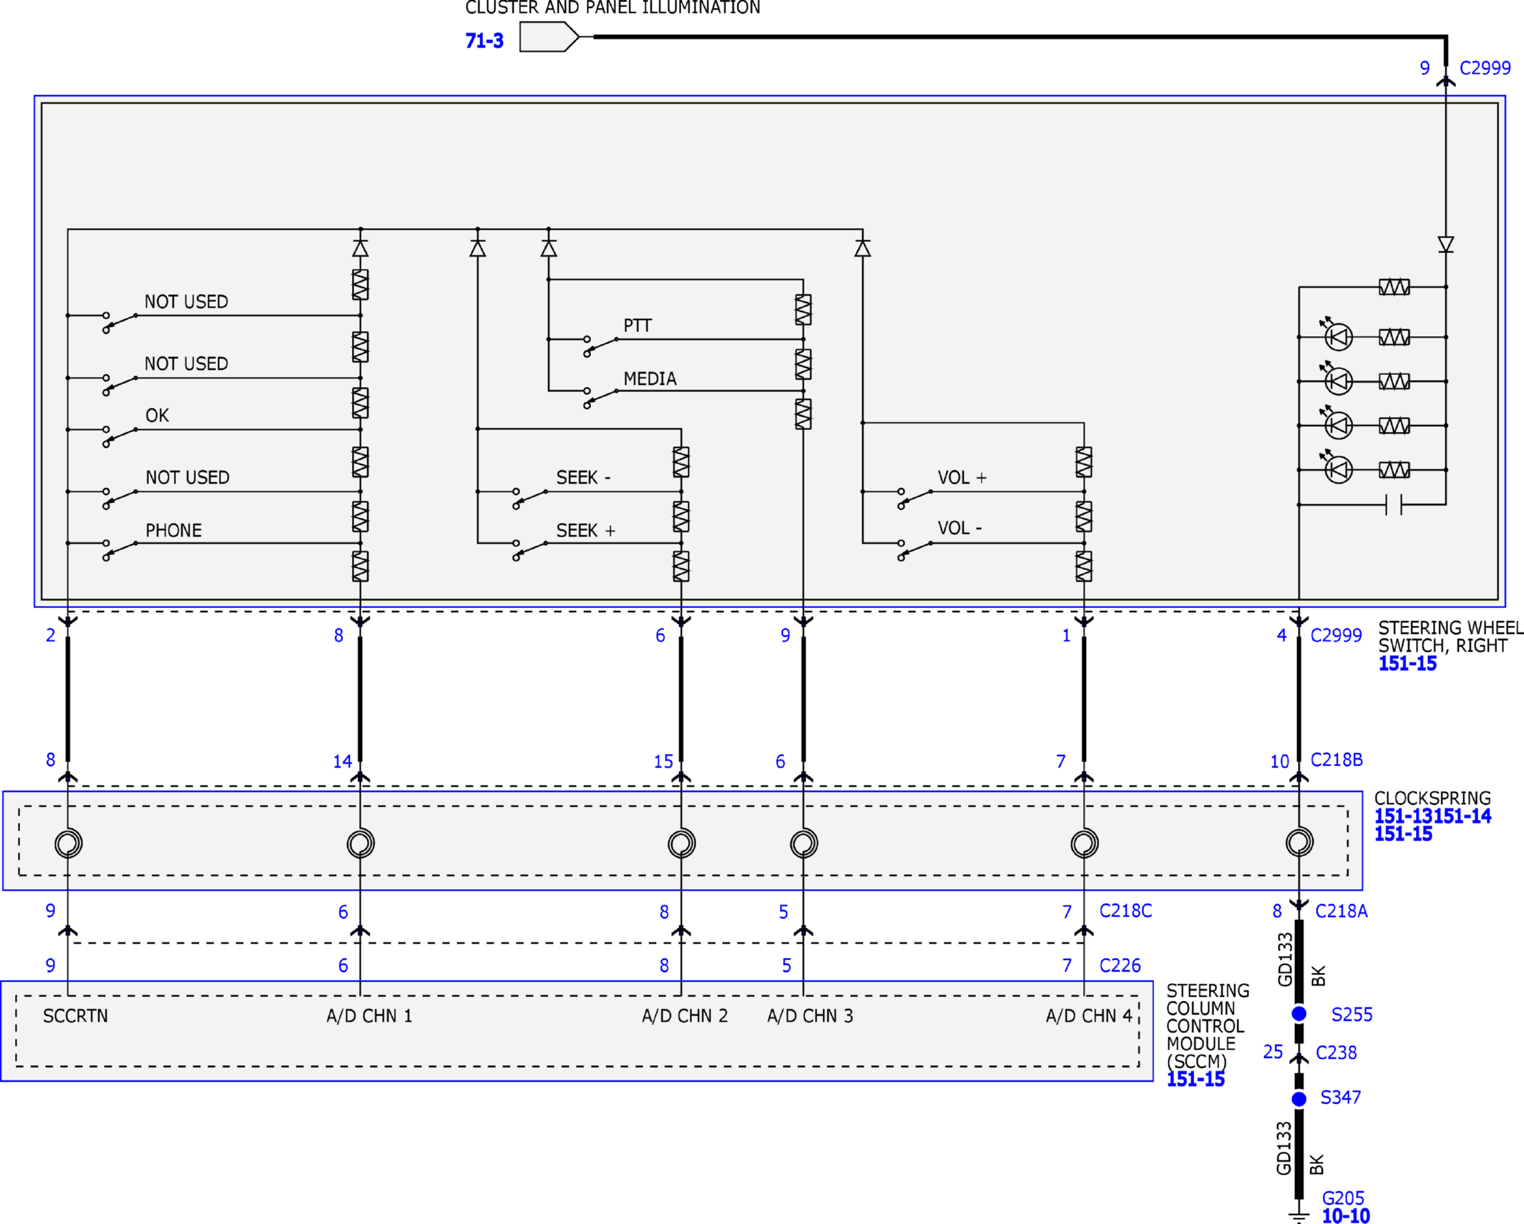The width and height of the screenshot is (1524, 1224).
Task: Click the G205 ground label
Action: 1343,1198
